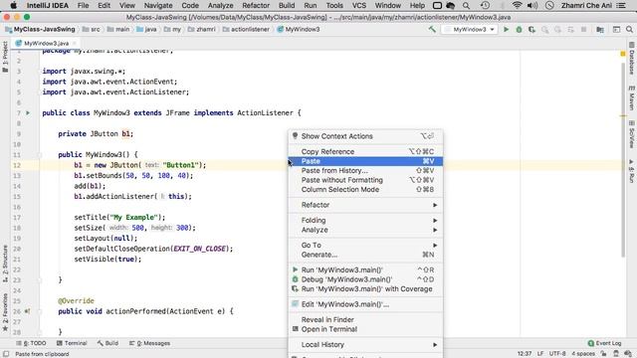Open the Refactor menu in menu bar
Image resolution: width=637 pixels, height=358 pixels.
256,6
